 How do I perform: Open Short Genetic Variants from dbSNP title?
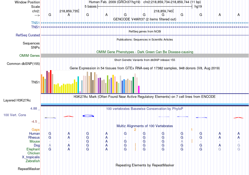click(145, 60)
